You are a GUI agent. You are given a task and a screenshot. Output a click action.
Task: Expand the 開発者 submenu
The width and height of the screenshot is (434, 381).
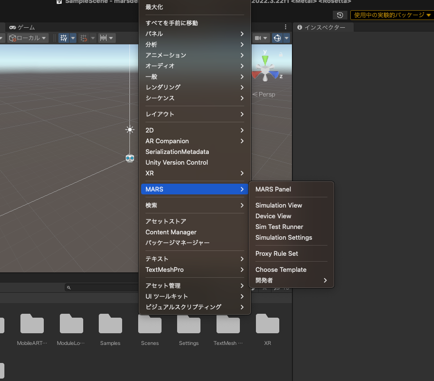pos(291,281)
